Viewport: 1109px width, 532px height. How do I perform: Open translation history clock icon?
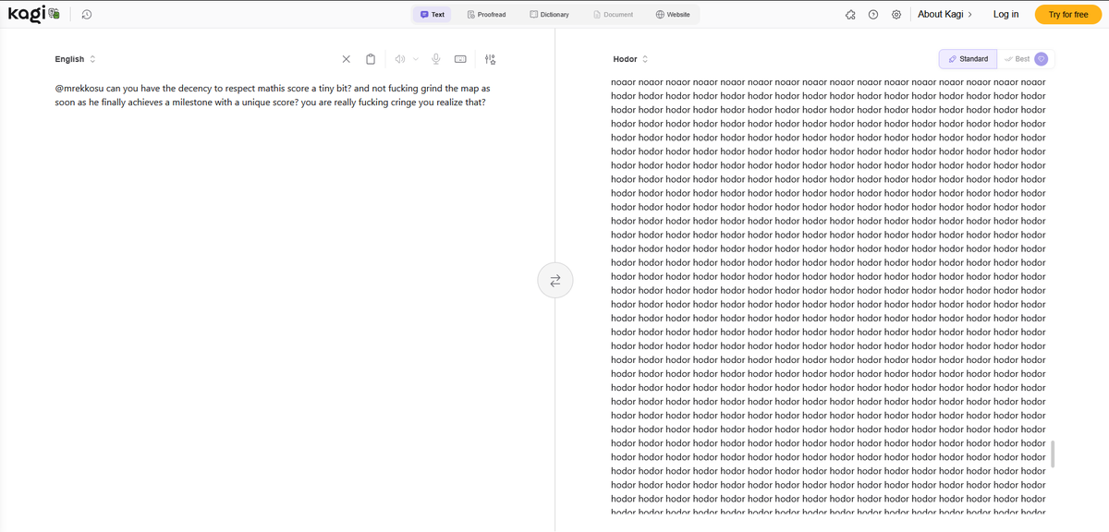pos(86,15)
